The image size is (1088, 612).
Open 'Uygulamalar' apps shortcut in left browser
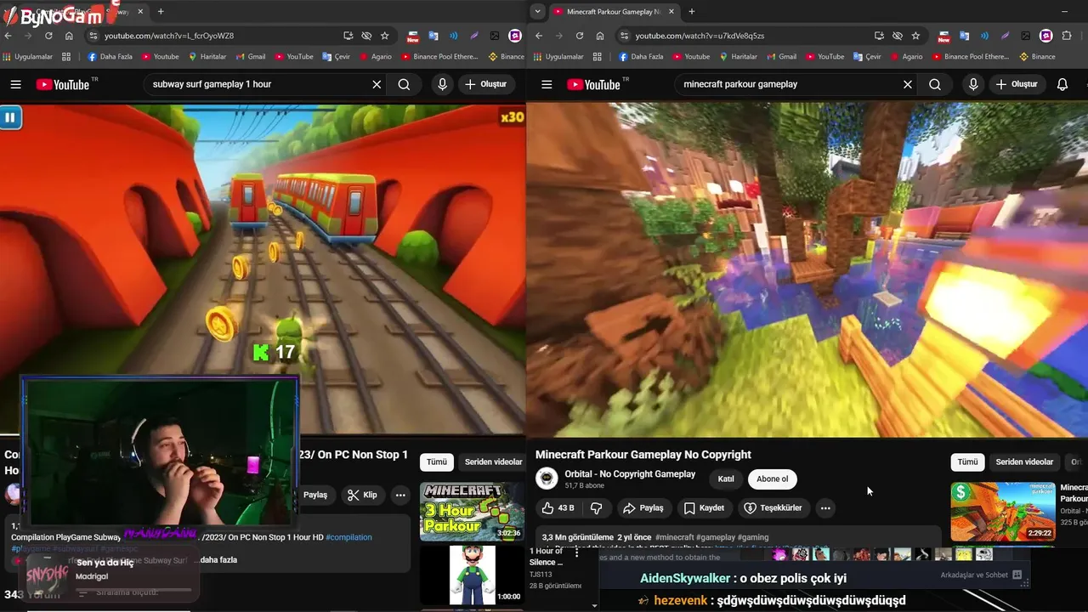pos(28,57)
